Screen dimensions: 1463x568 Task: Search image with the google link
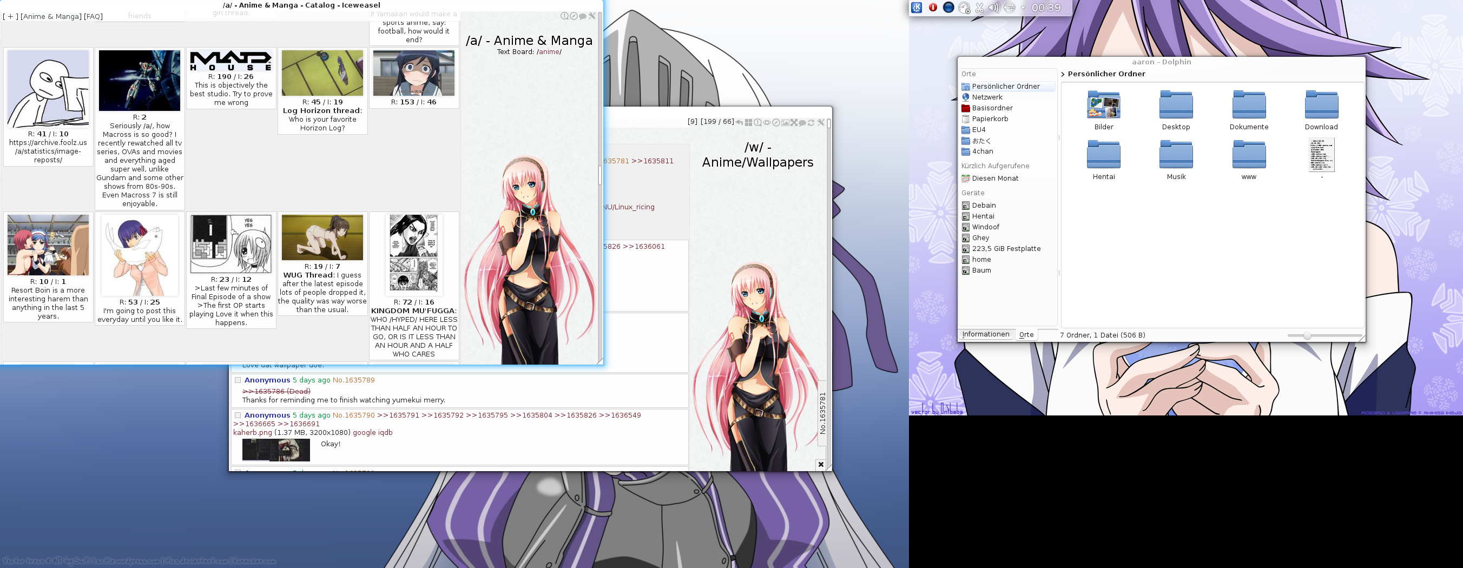pos(364,432)
